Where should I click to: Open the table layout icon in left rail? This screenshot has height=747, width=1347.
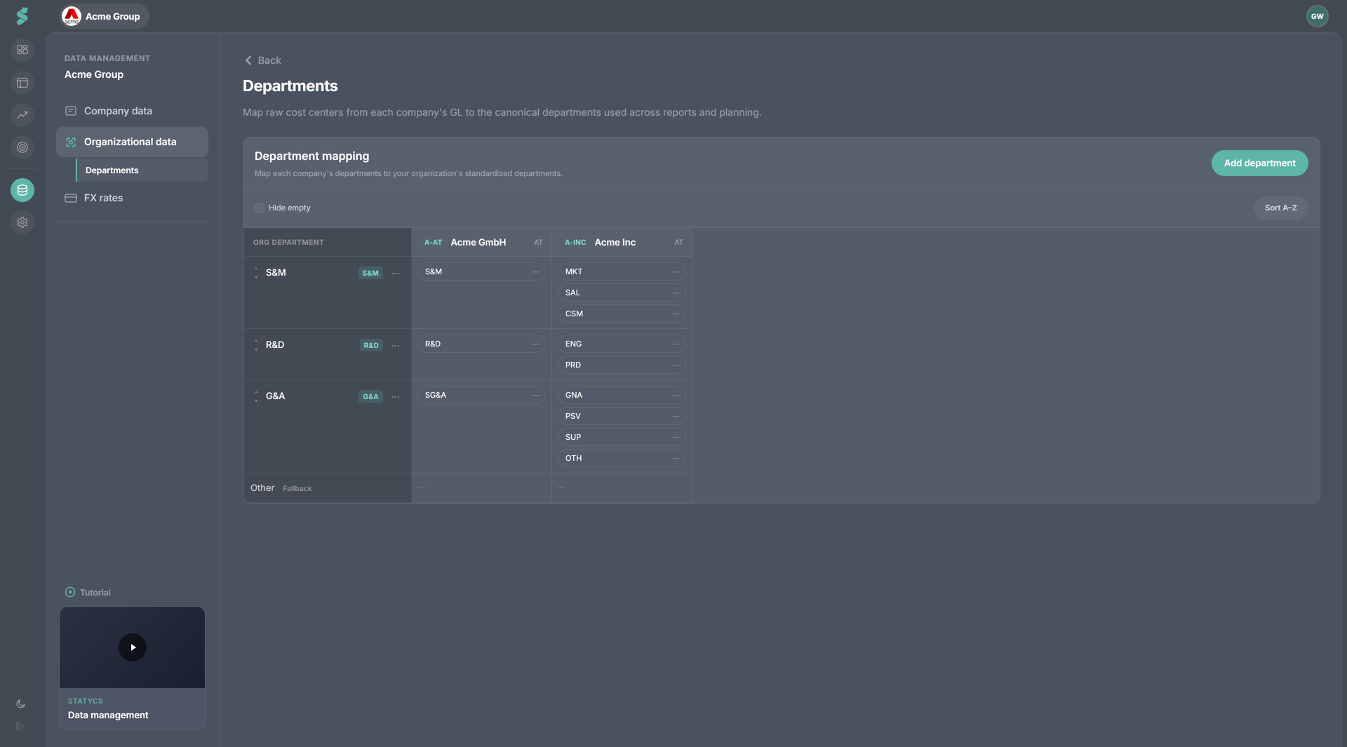click(x=22, y=83)
